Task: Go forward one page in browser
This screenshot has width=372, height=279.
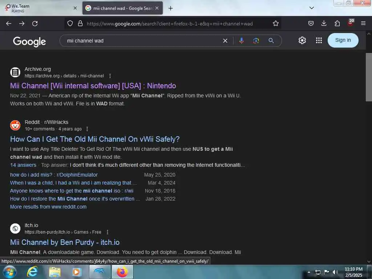Action: point(22,24)
